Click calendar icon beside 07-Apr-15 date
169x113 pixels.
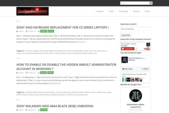[x=26, y=73]
